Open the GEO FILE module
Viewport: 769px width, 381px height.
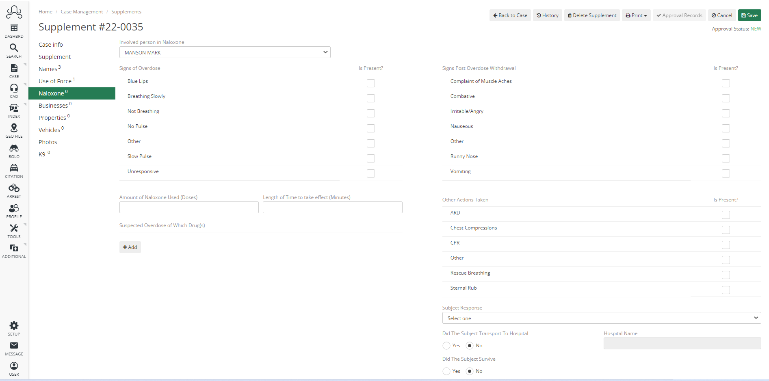[14, 130]
